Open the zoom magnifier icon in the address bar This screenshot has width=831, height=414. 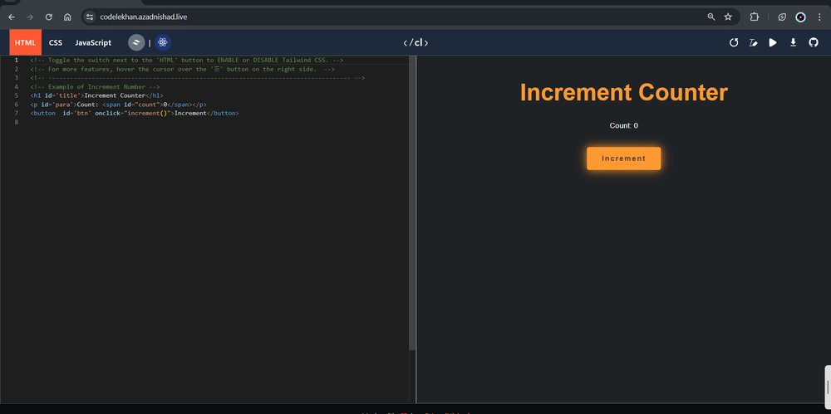click(711, 17)
